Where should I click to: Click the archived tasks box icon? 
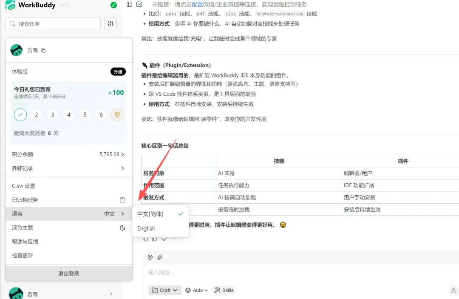(x=123, y=200)
